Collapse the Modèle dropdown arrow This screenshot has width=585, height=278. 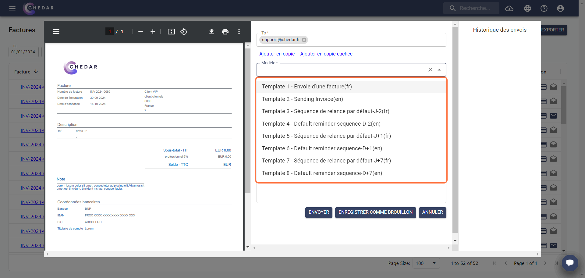439,70
